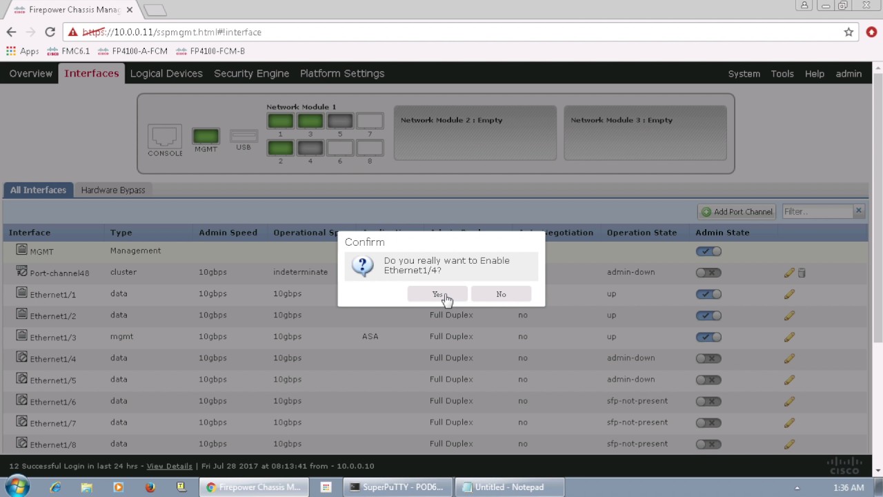Toggle Ethernet1/4 admin state switch
This screenshot has height=497, width=883.
coord(708,358)
